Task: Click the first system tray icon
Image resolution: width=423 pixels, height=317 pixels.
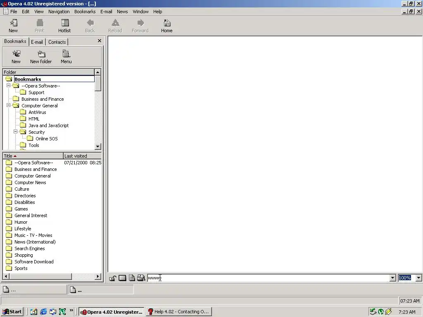Action: (373, 312)
